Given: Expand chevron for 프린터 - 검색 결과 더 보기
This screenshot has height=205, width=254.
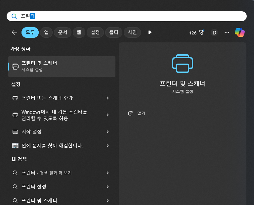Looking at the screenshot, I should point(107,173).
